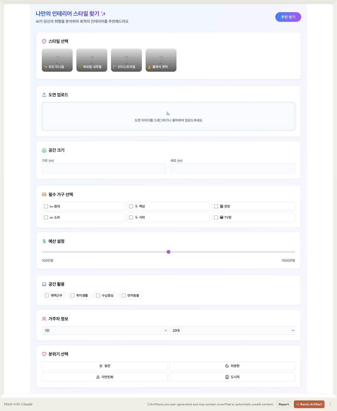The width and height of the screenshot is (337, 411).
Task: Click the sofa icon beside 필수 가구 선택
Action: [44, 195]
